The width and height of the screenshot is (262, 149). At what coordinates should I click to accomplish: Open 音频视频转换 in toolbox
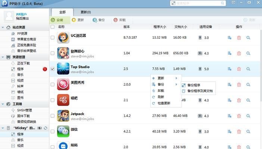tap(26, 122)
